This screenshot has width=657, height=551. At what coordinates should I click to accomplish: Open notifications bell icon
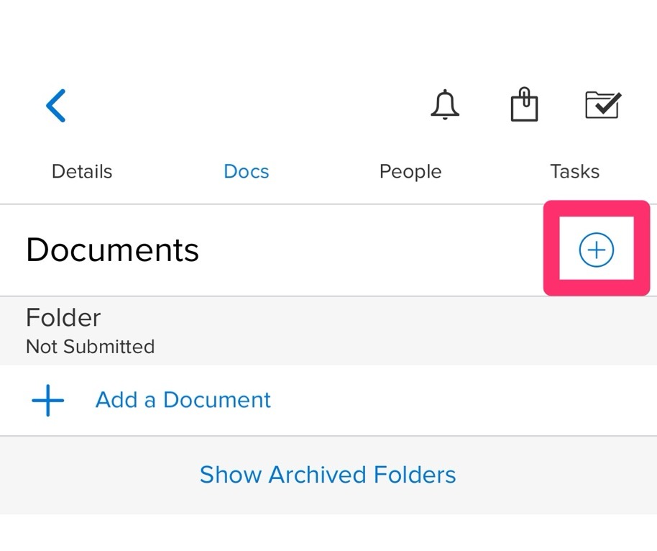pyautogui.click(x=445, y=105)
